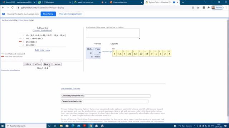Viewport: 229px width, 128px height.
Task: Open the Python Discord link
Action: (x=24, y=20)
